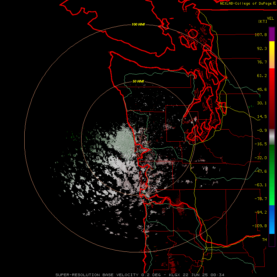Click the 92.3 velocity scale value
277x277 pixels.
click(x=262, y=48)
